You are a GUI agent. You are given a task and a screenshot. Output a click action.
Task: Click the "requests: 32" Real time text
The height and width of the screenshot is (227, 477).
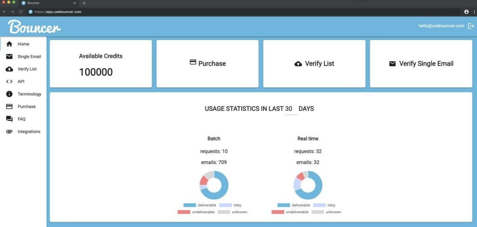click(308, 151)
